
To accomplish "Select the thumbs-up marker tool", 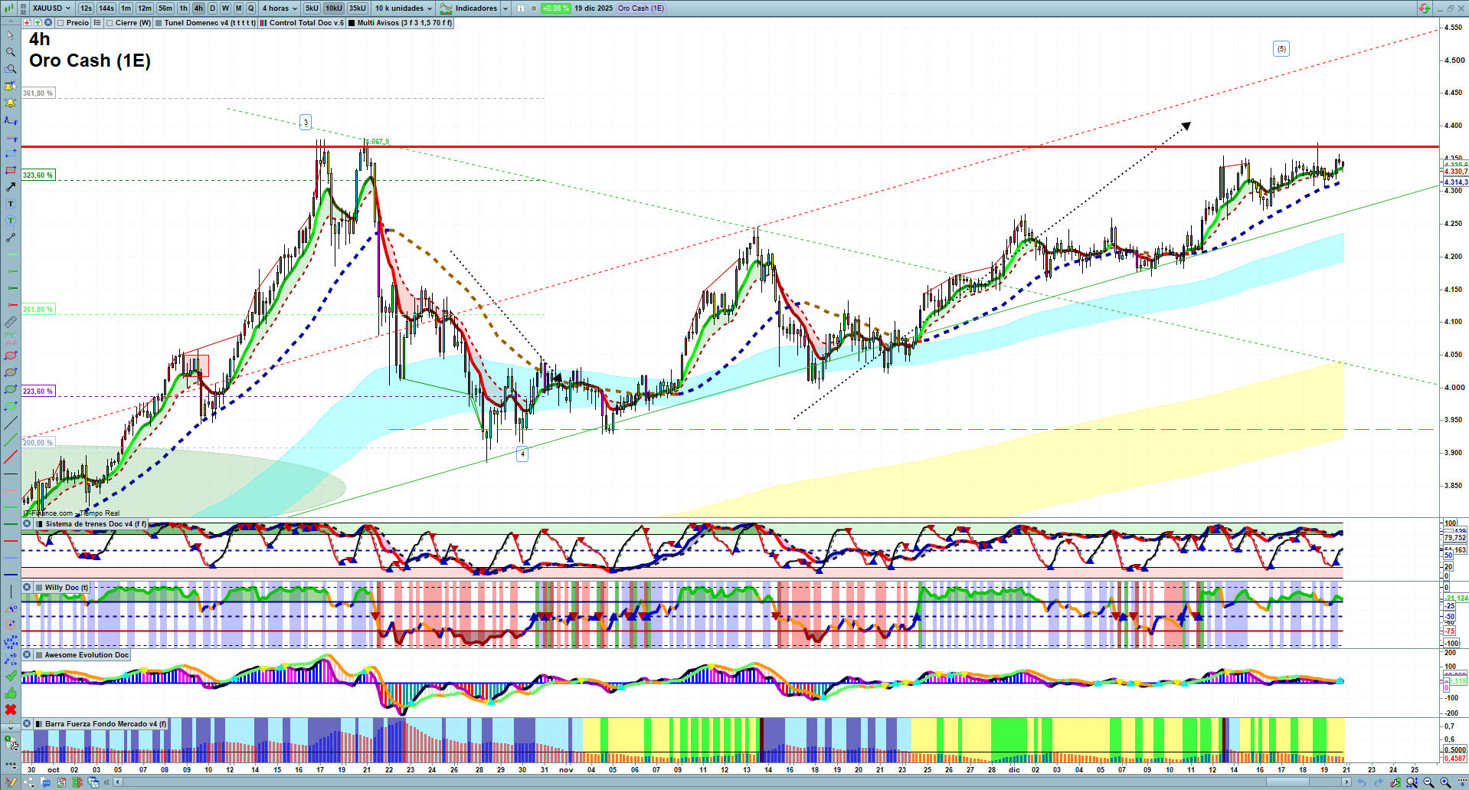I will click(x=11, y=693).
